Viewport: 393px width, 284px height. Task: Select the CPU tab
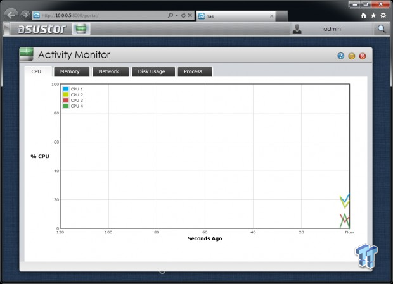pyautogui.click(x=38, y=71)
